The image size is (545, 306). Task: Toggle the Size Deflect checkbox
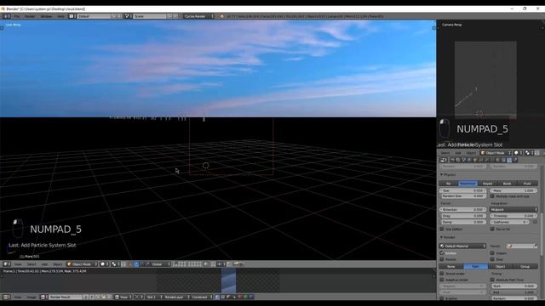[442, 229]
